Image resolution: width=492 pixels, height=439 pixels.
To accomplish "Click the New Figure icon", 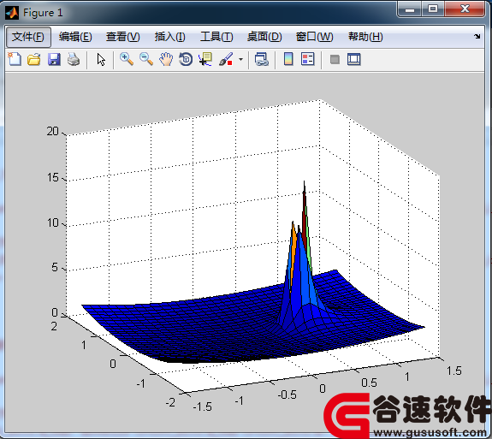I will pyautogui.click(x=15, y=59).
